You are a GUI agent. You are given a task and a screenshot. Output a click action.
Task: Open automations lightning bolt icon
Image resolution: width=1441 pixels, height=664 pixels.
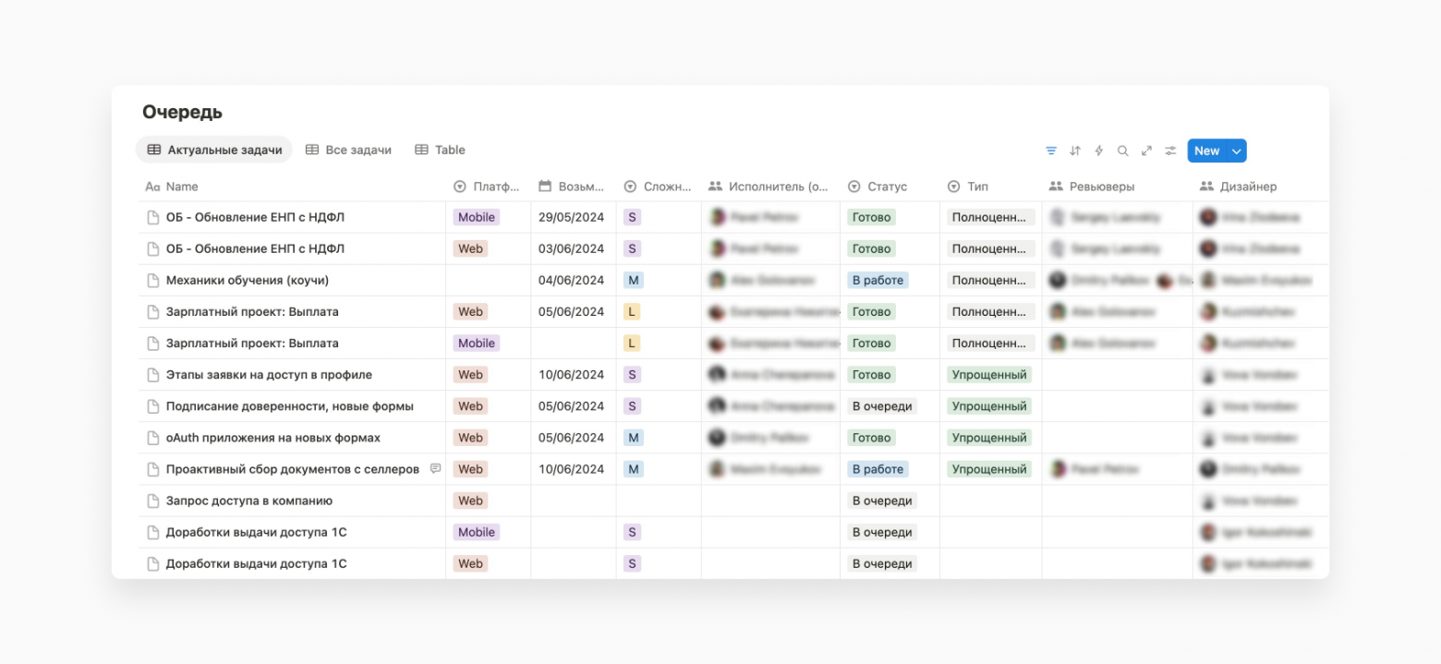pyautogui.click(x=1099, y=151)
